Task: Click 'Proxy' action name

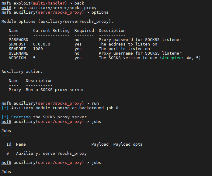Action: (15, 90)
